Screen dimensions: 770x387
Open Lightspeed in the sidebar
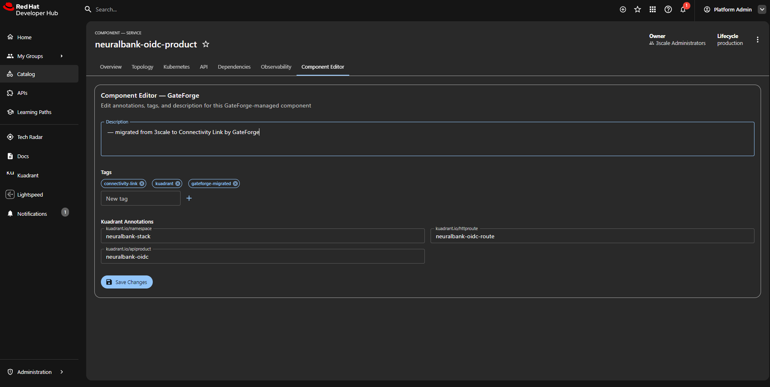(x=39, y=195)
